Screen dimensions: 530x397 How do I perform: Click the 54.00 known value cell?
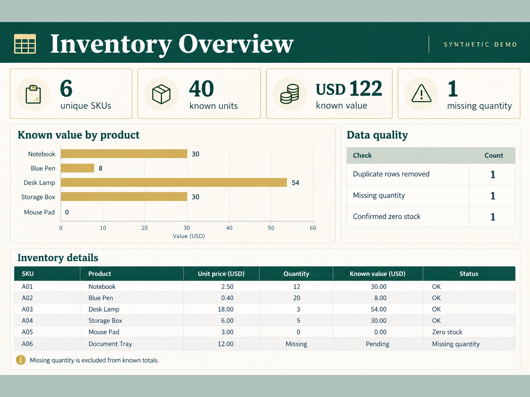(x=379, y=309)
